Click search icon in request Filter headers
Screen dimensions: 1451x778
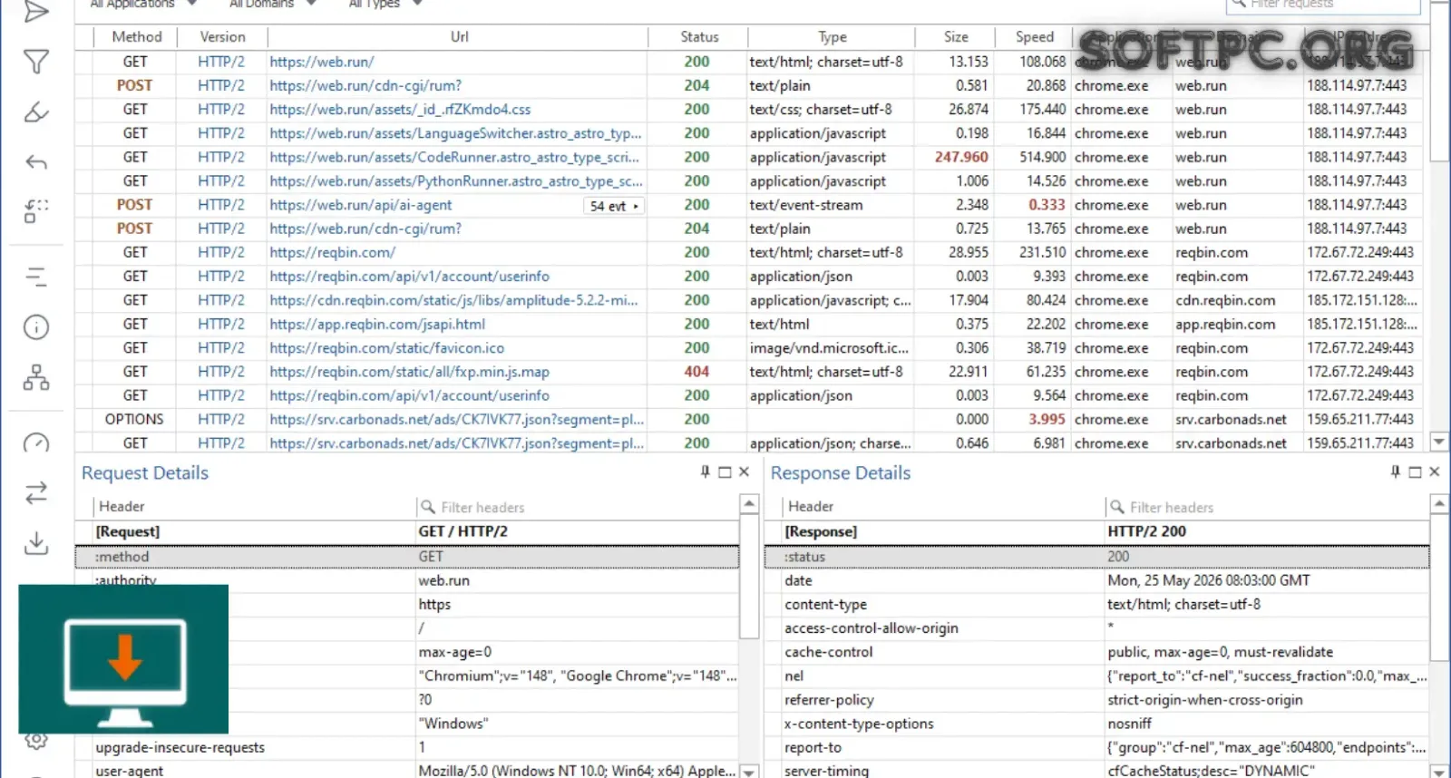pyautogui.click(x=427, y=507)
